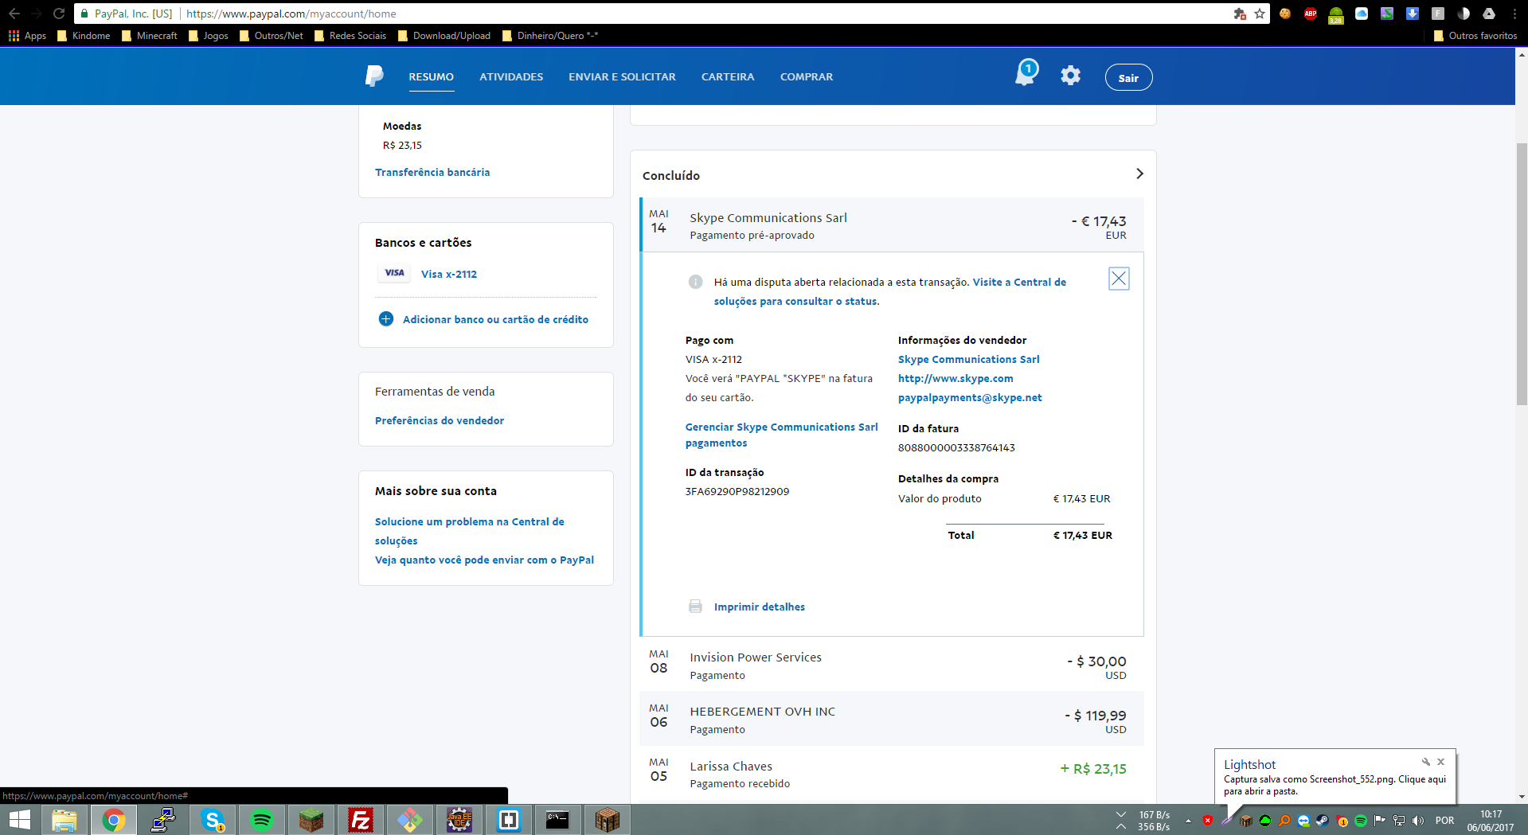
Task: Expand the Concluído section arrow
Action: click(1139, 174)
